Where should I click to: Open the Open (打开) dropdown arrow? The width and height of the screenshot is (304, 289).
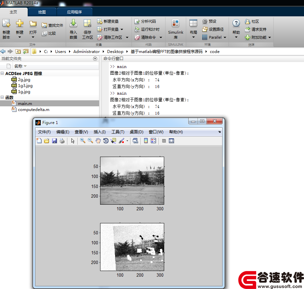[33, 37]
